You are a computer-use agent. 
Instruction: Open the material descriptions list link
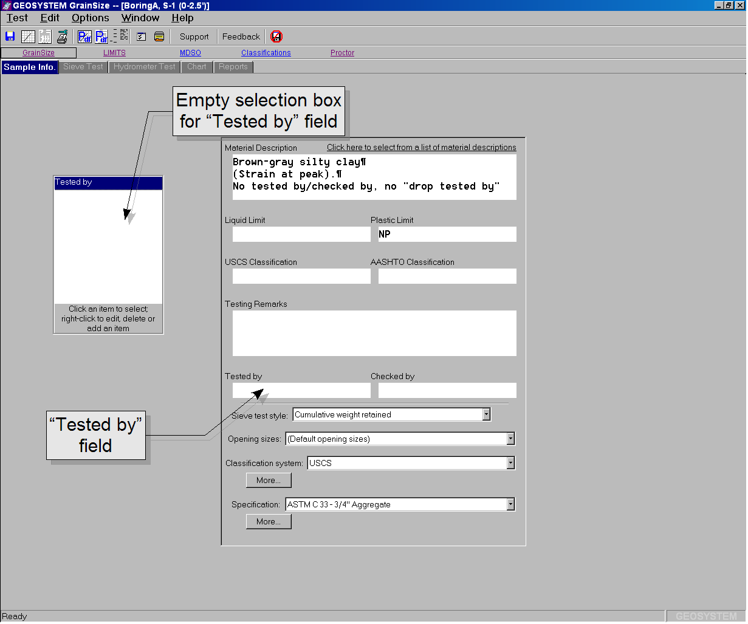(x=421, y=147)
